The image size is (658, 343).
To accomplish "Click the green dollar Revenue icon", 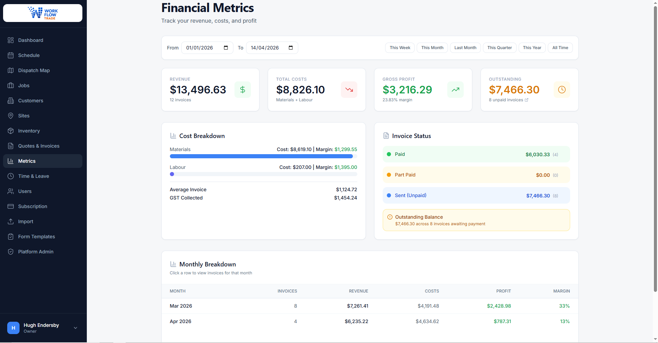I will point(243,90).
